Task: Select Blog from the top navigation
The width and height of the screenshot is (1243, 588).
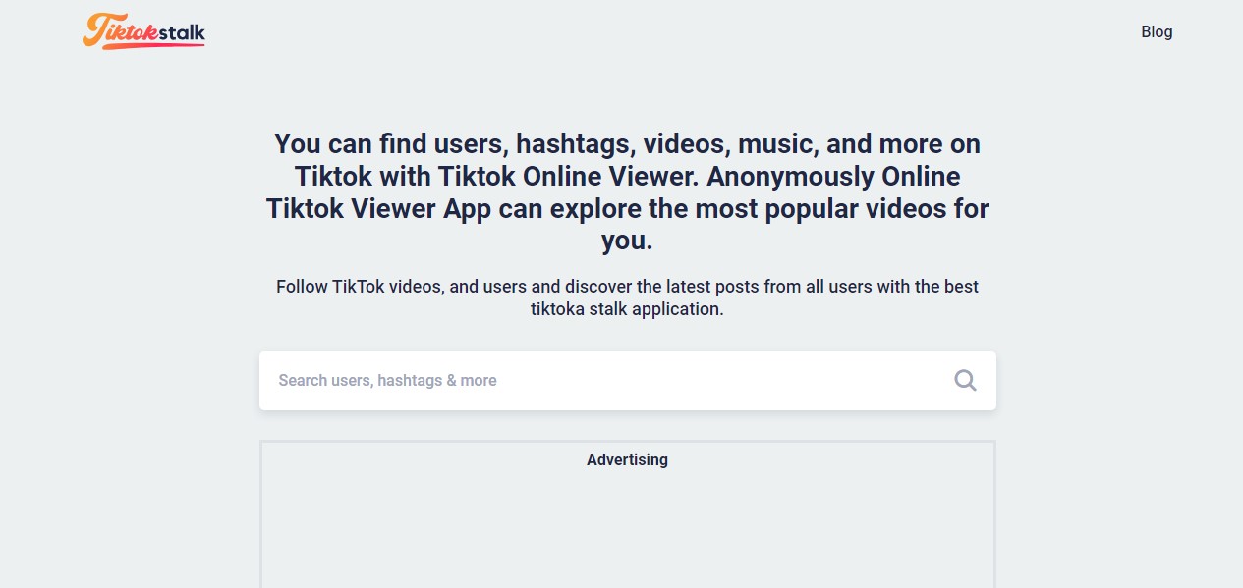Action: click(x=1157, y=31)
